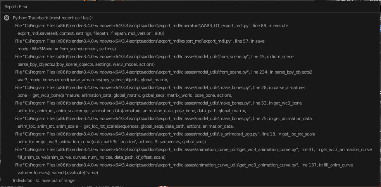Click the "fill_anim_curve(anim_curve, curves..." code line
Image resolution: width=381 pixels, height=187 pixels.
(x=91, y=157)
